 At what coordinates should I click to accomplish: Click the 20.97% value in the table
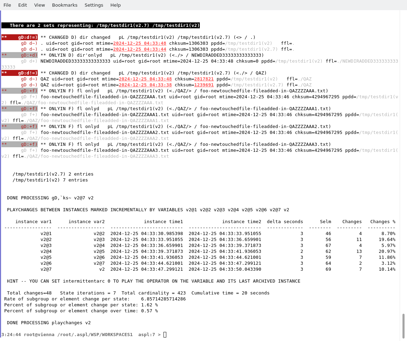point(388,251)
